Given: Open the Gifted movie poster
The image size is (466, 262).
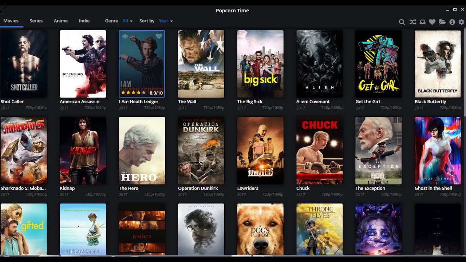Looking at the screenshot, I should click(x=24, y=229).
